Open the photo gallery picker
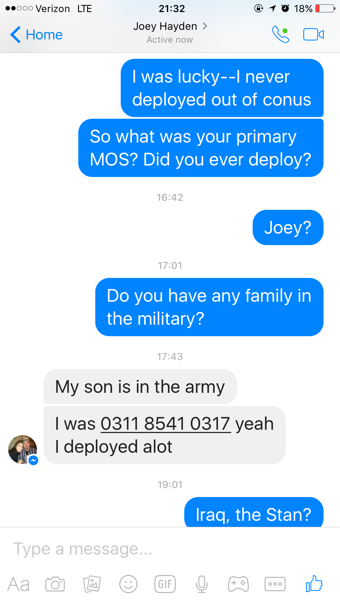Screen dimensions: 340x604 tap(92, 584)
